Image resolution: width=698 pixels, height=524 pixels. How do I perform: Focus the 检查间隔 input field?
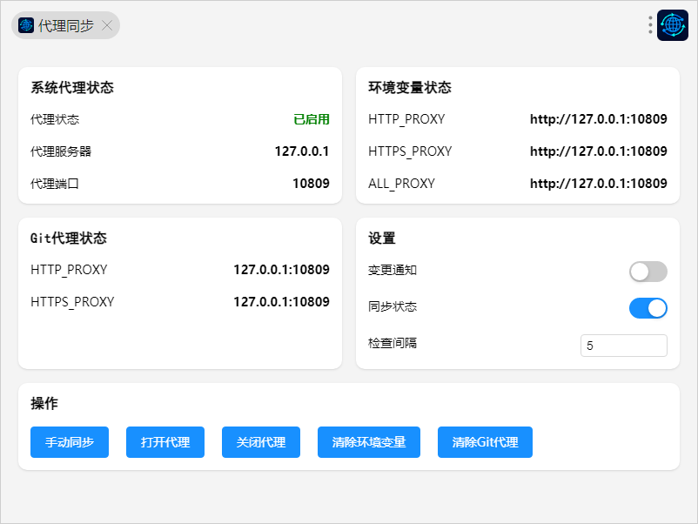pos(623,346)
